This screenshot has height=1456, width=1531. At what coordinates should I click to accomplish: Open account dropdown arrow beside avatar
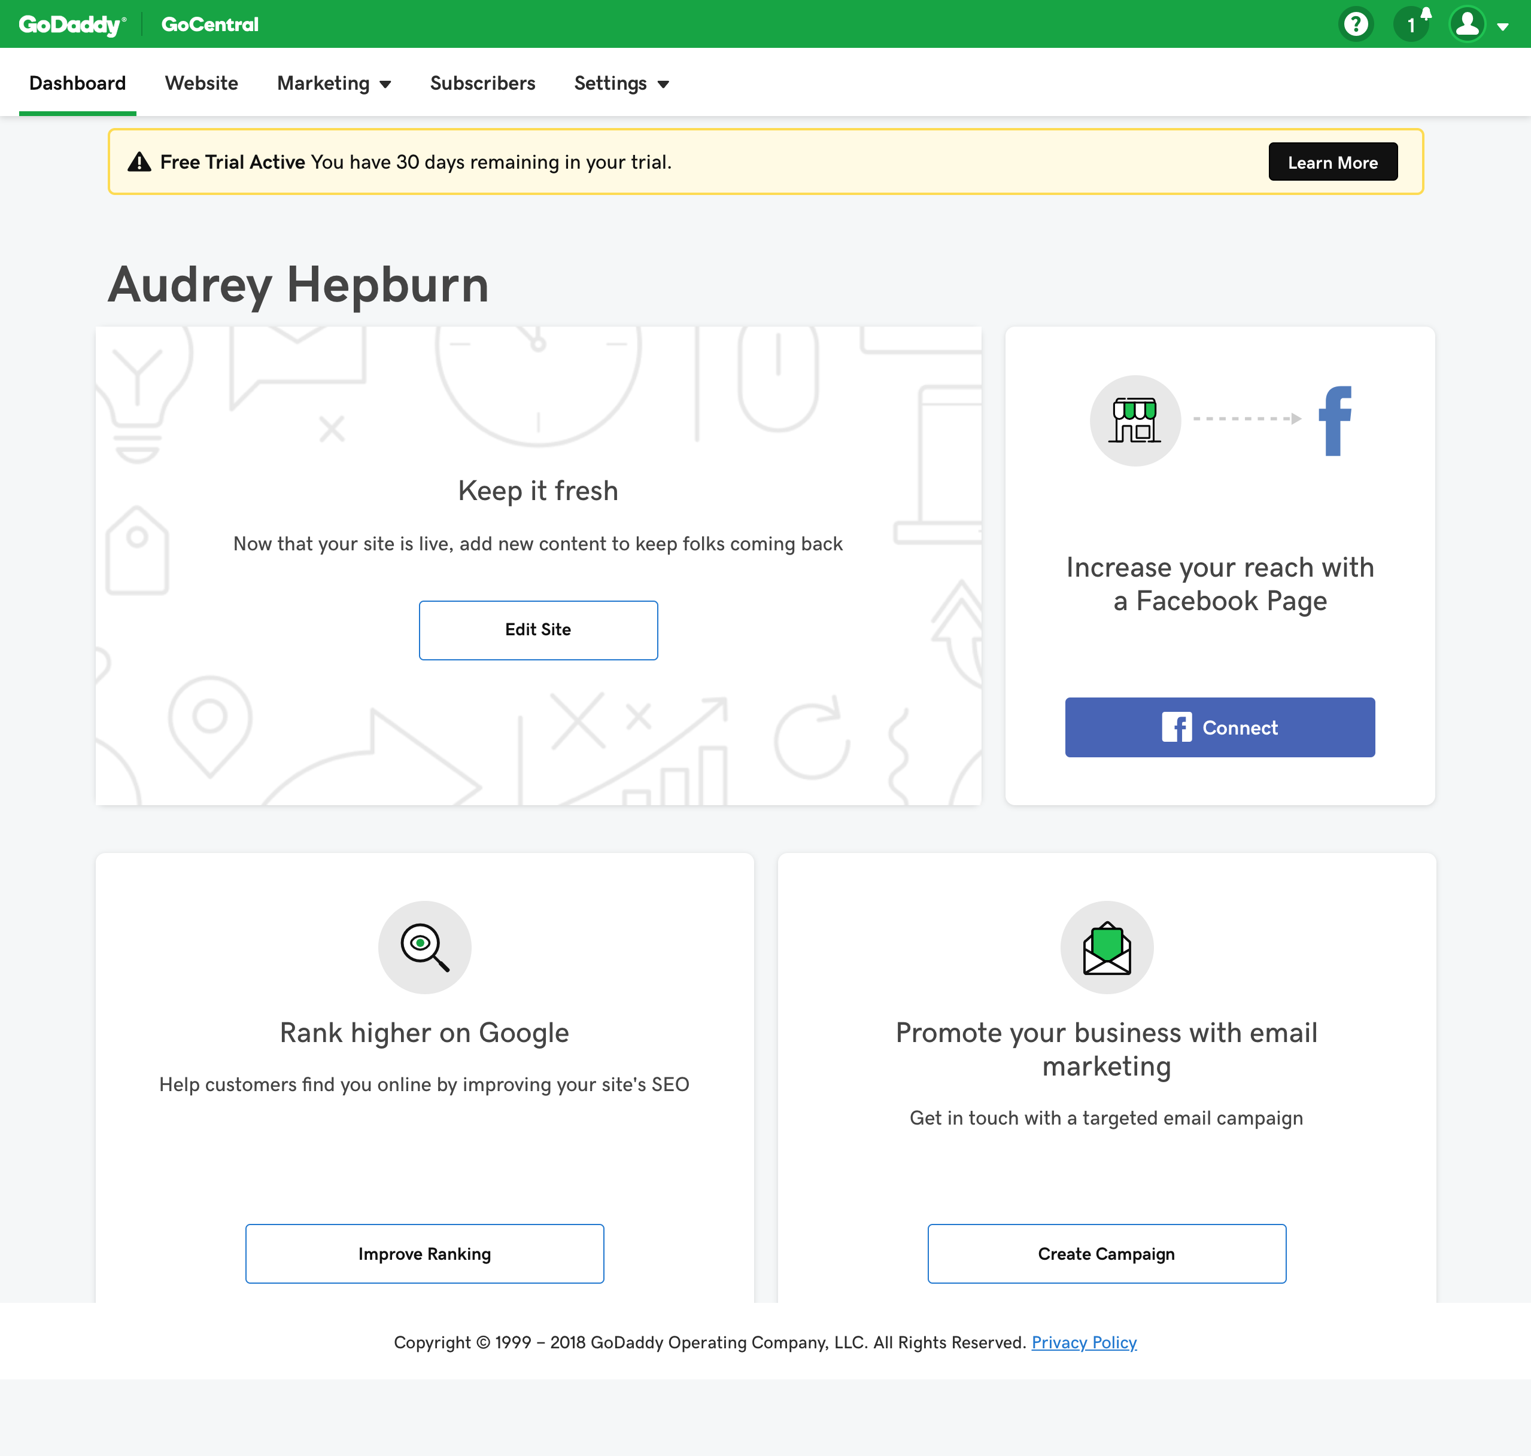tap(1503, 26)
